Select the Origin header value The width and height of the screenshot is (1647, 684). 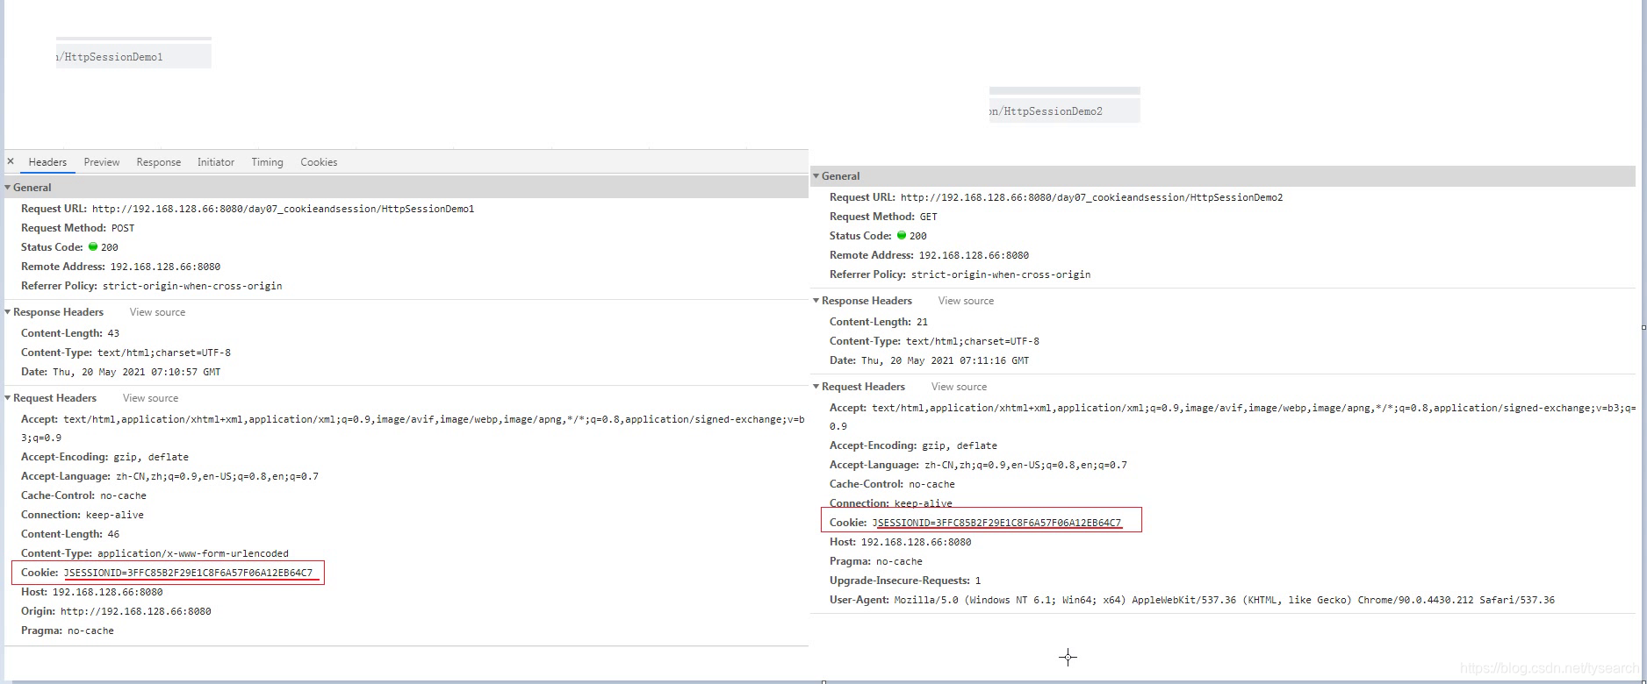[135, 611]
